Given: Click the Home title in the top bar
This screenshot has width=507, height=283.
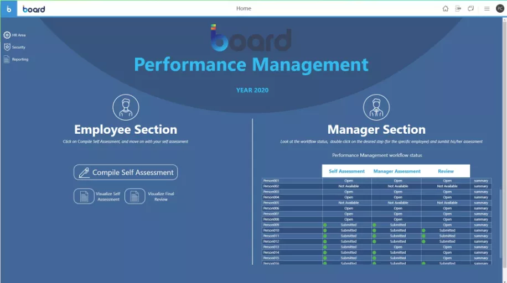Looking at the screenshot, I should coord(244,8).
